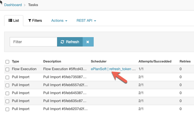Open the Filters tab
Screen dimensions: 194x115
35,20
